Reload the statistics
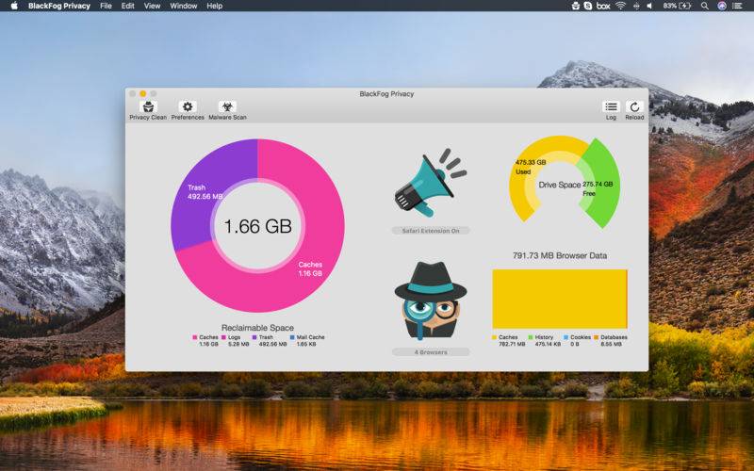The width and height of the screenshot is (754, 471). [x=634, y=110]
